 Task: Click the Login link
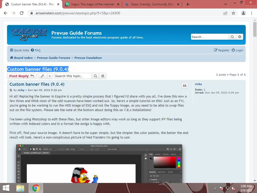click(x=237, y=50)
